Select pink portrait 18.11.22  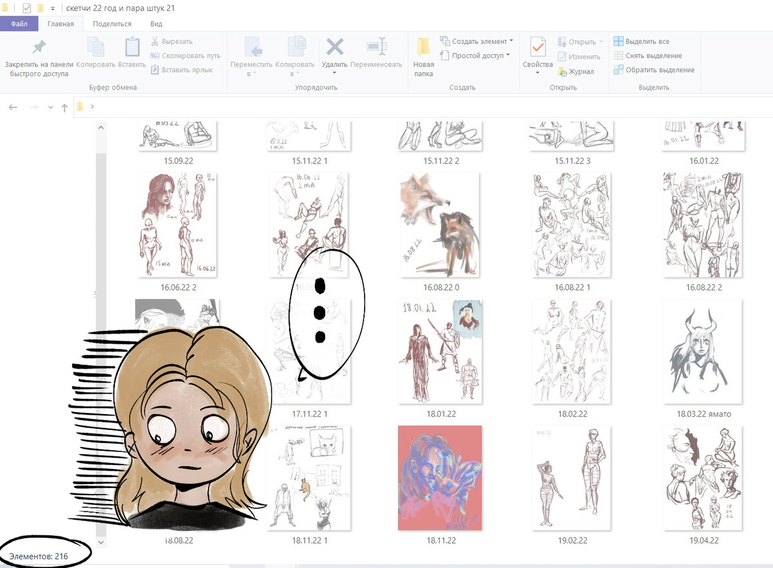tap(441, 478)
